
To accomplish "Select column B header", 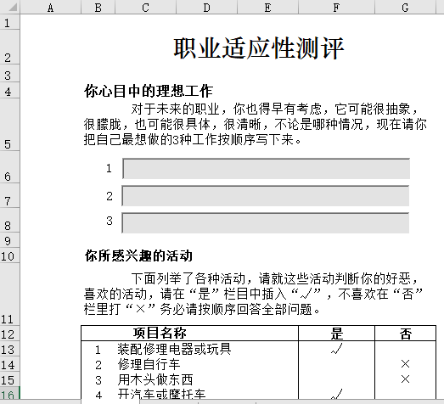I will [98, 7].
